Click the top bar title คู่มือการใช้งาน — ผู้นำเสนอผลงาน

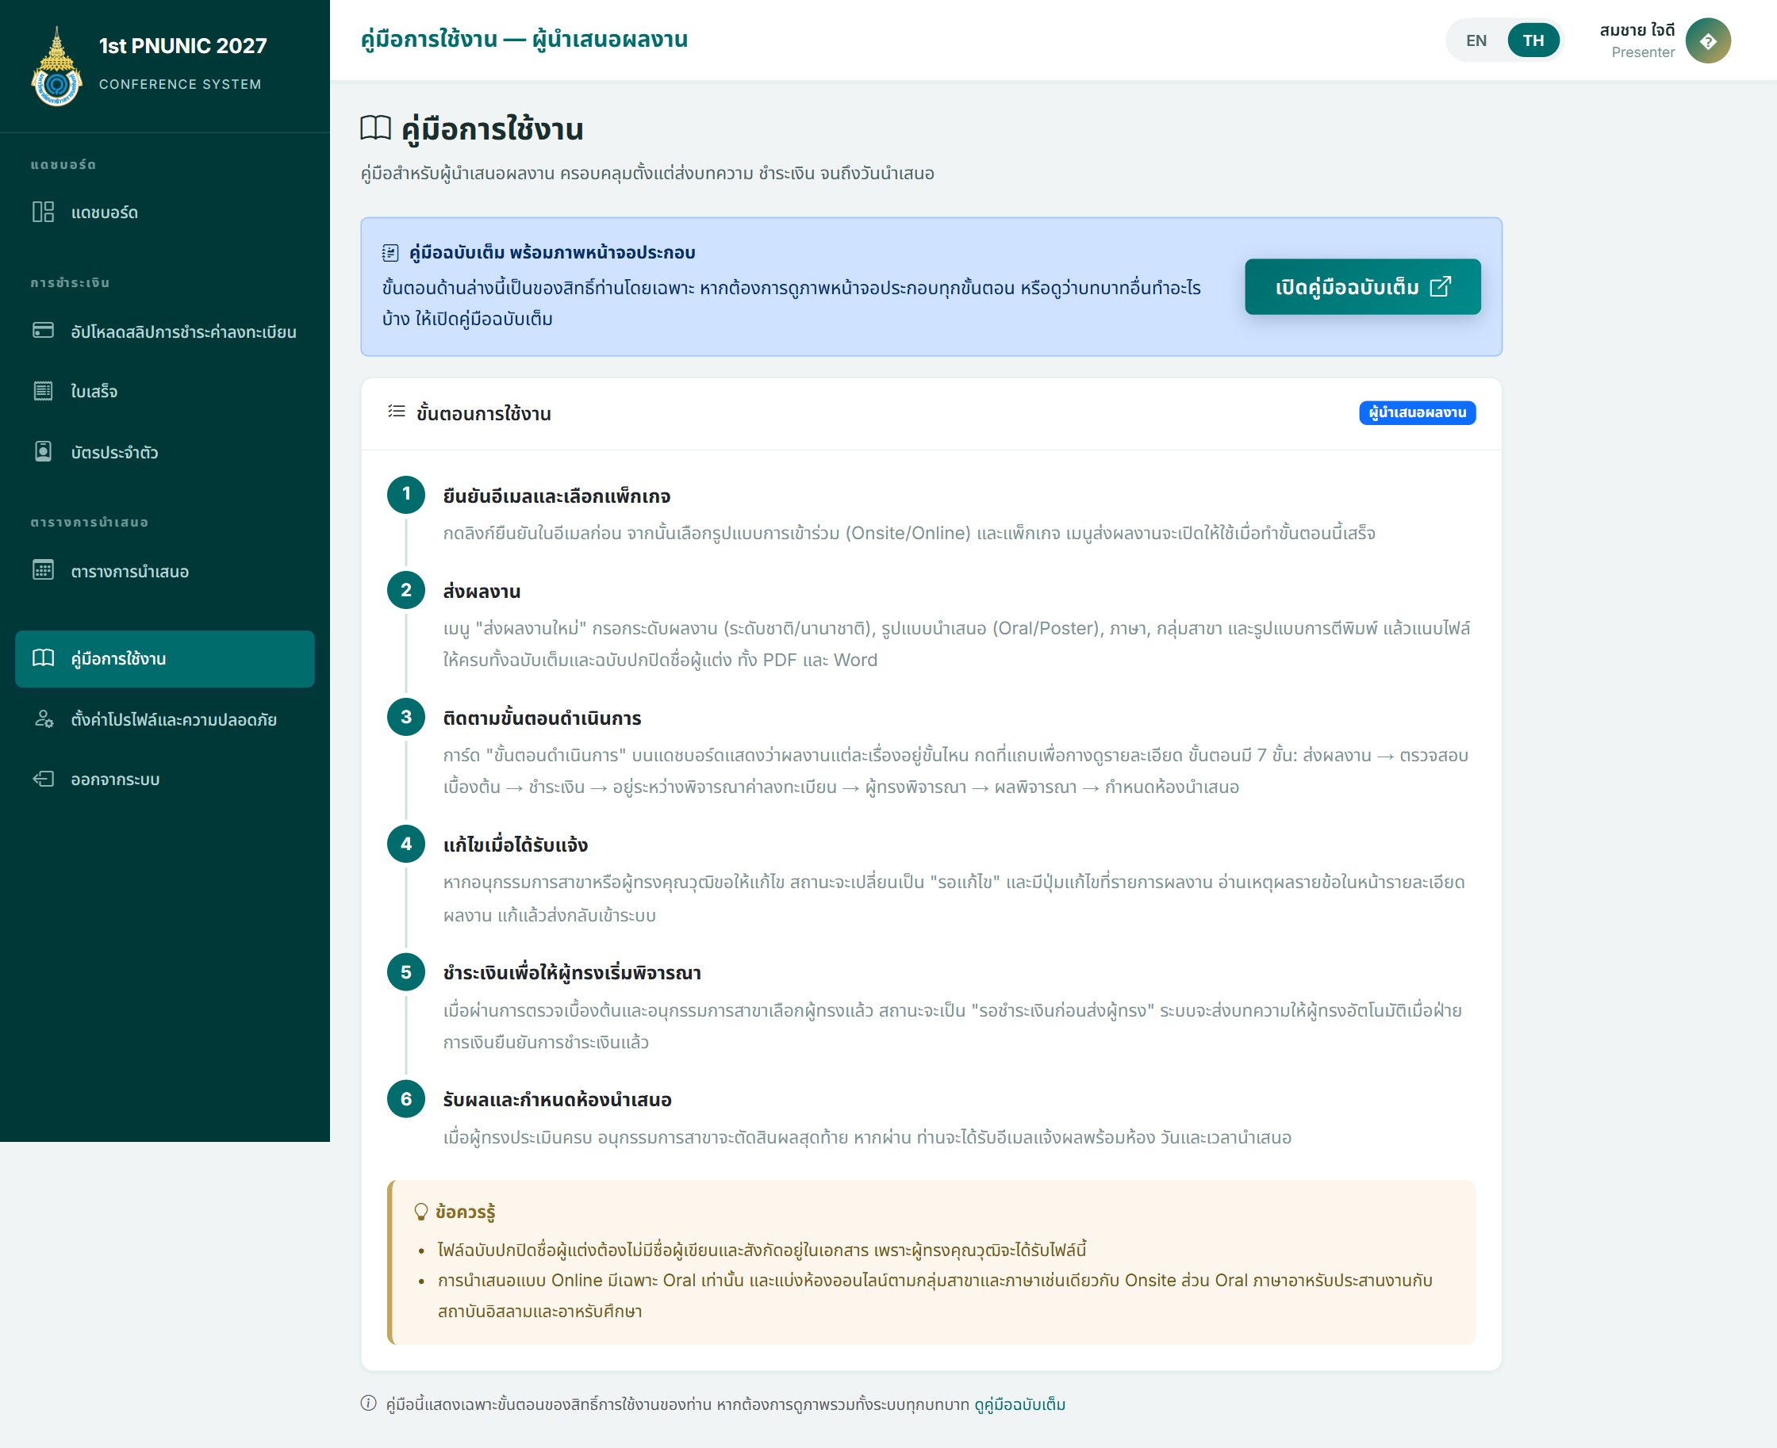pos(524,39)
